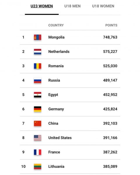Click the COUNTRY column header
Screen dimensions: 140x175
56,25
